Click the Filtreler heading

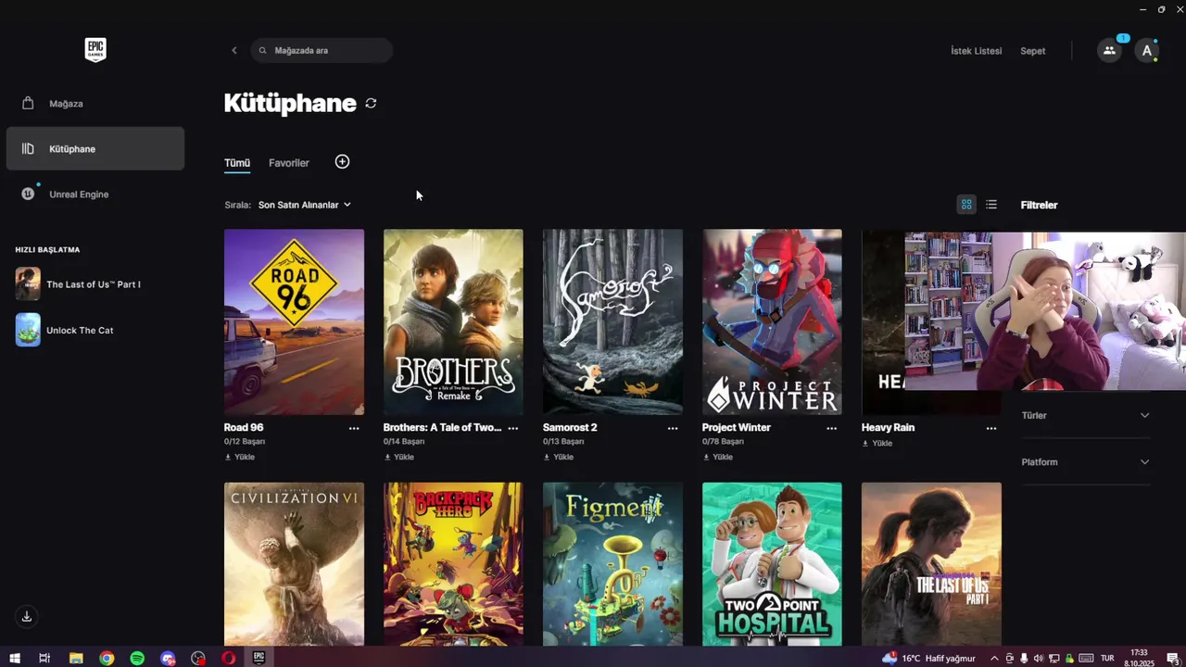(1039, 205)
